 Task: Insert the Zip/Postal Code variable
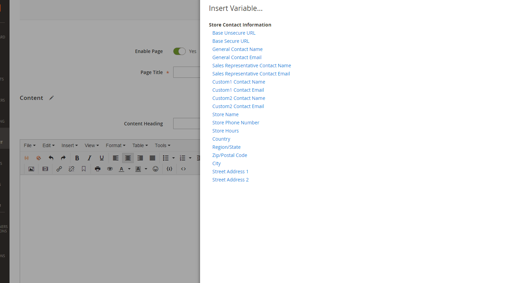click(230, 155)
